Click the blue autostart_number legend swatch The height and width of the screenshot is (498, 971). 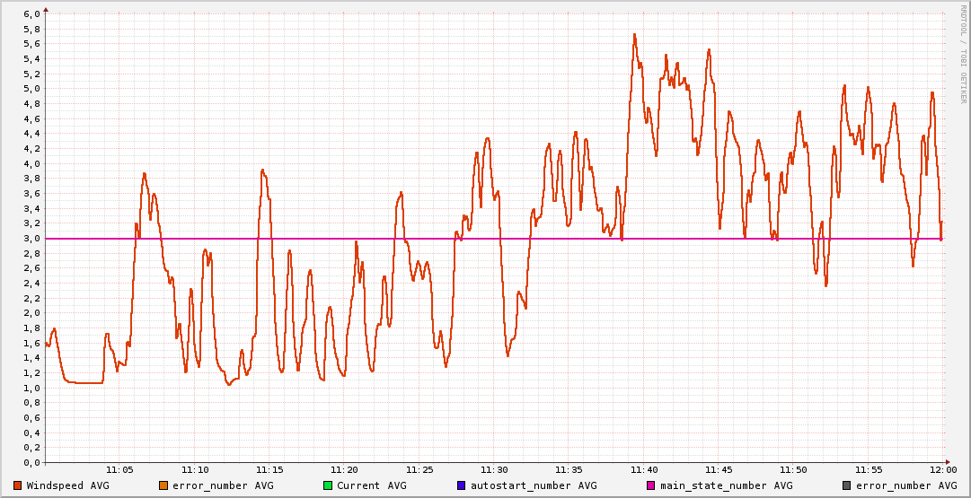tap(462, 485)
